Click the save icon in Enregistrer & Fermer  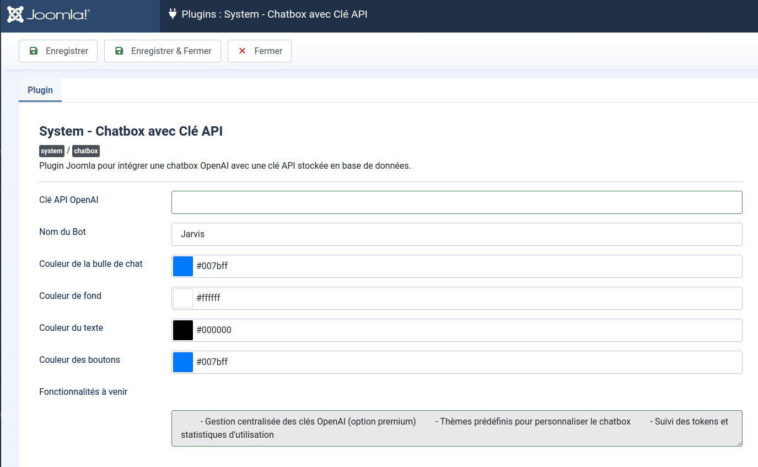pyautogui.click(x=119, y=51)
